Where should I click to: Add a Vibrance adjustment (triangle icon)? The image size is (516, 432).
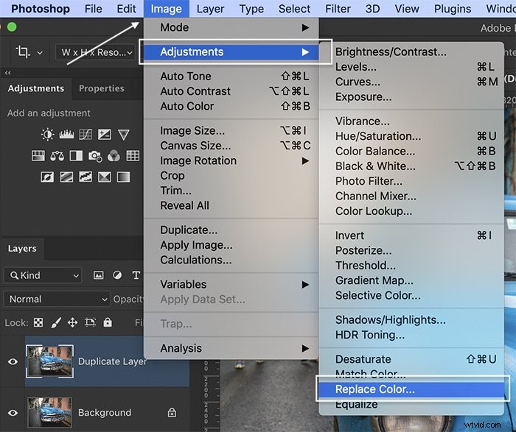pyautogui.click(x=124, y=135)
